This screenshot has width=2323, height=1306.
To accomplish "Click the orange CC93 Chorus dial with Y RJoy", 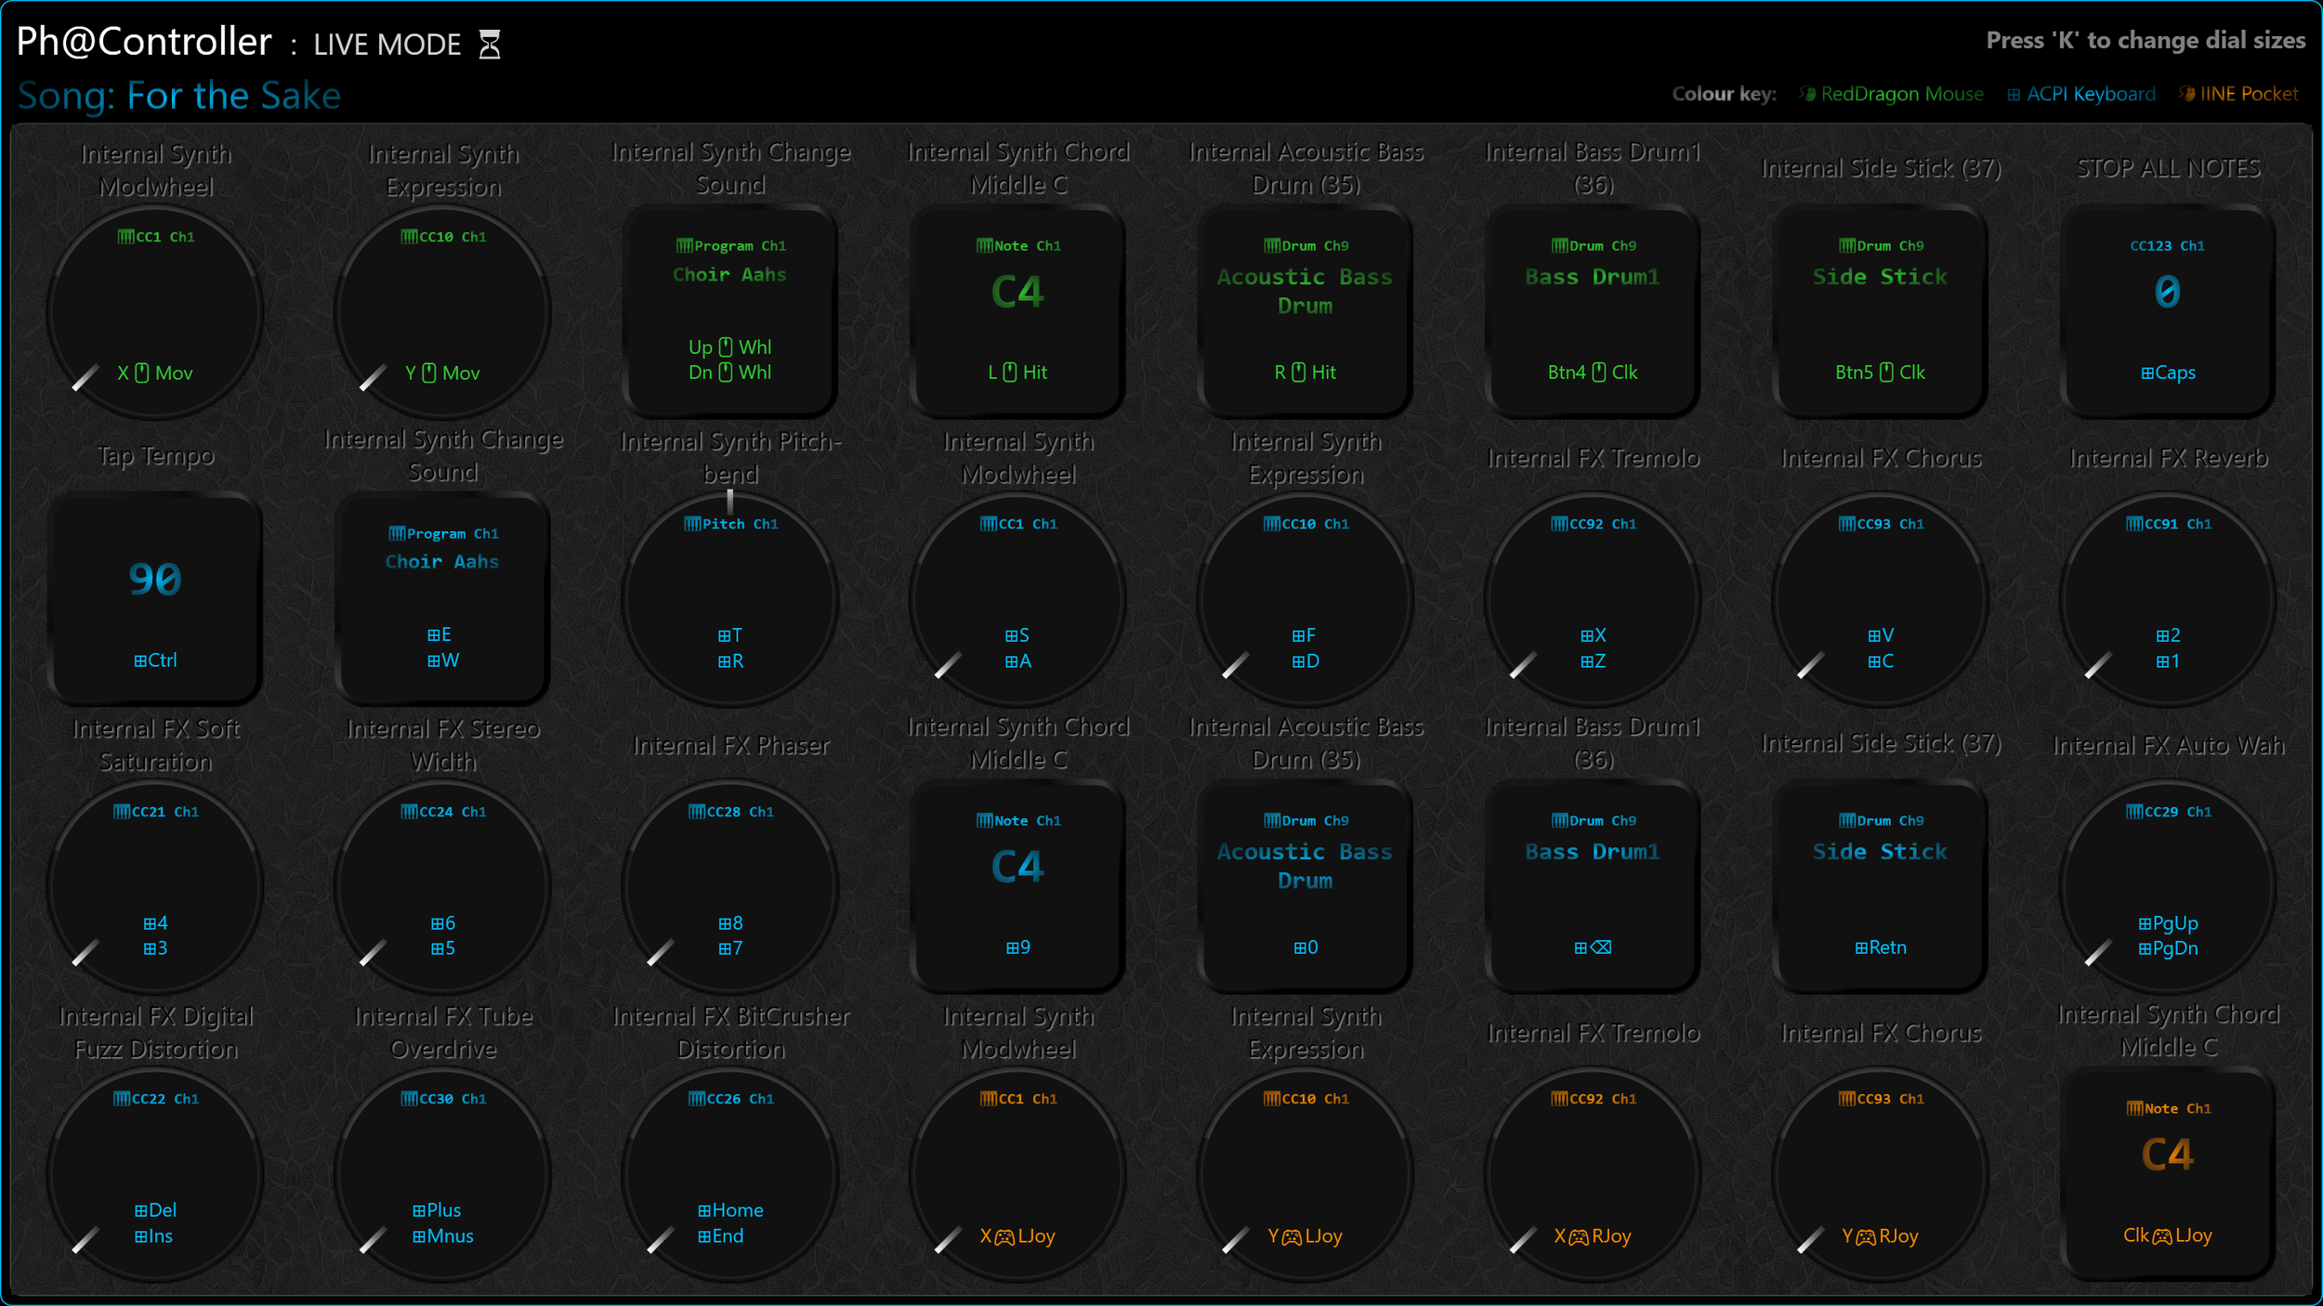I will pyautogui.click(x=1881, y=1175).
